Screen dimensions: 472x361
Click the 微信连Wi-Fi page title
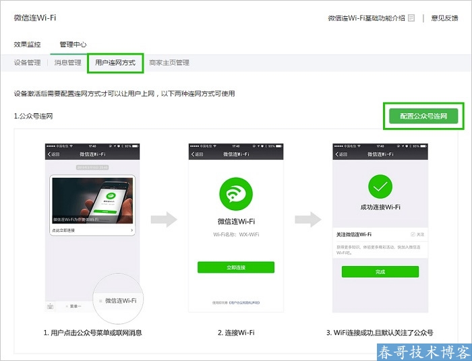click(x=35, y=18)
